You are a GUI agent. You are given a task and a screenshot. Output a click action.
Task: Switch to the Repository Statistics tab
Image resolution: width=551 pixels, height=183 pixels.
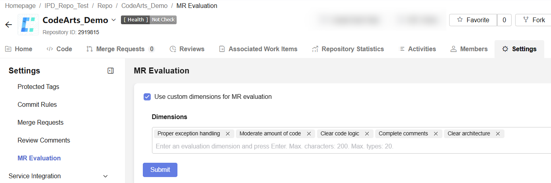point(348,49)
